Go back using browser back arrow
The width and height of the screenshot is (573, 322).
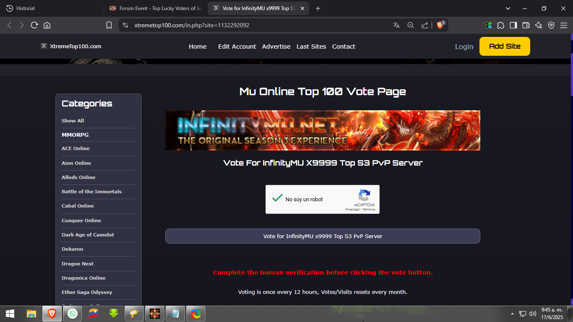9,25
